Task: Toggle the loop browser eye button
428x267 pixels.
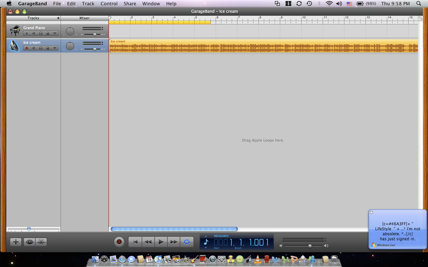Action: coord(30,242)
